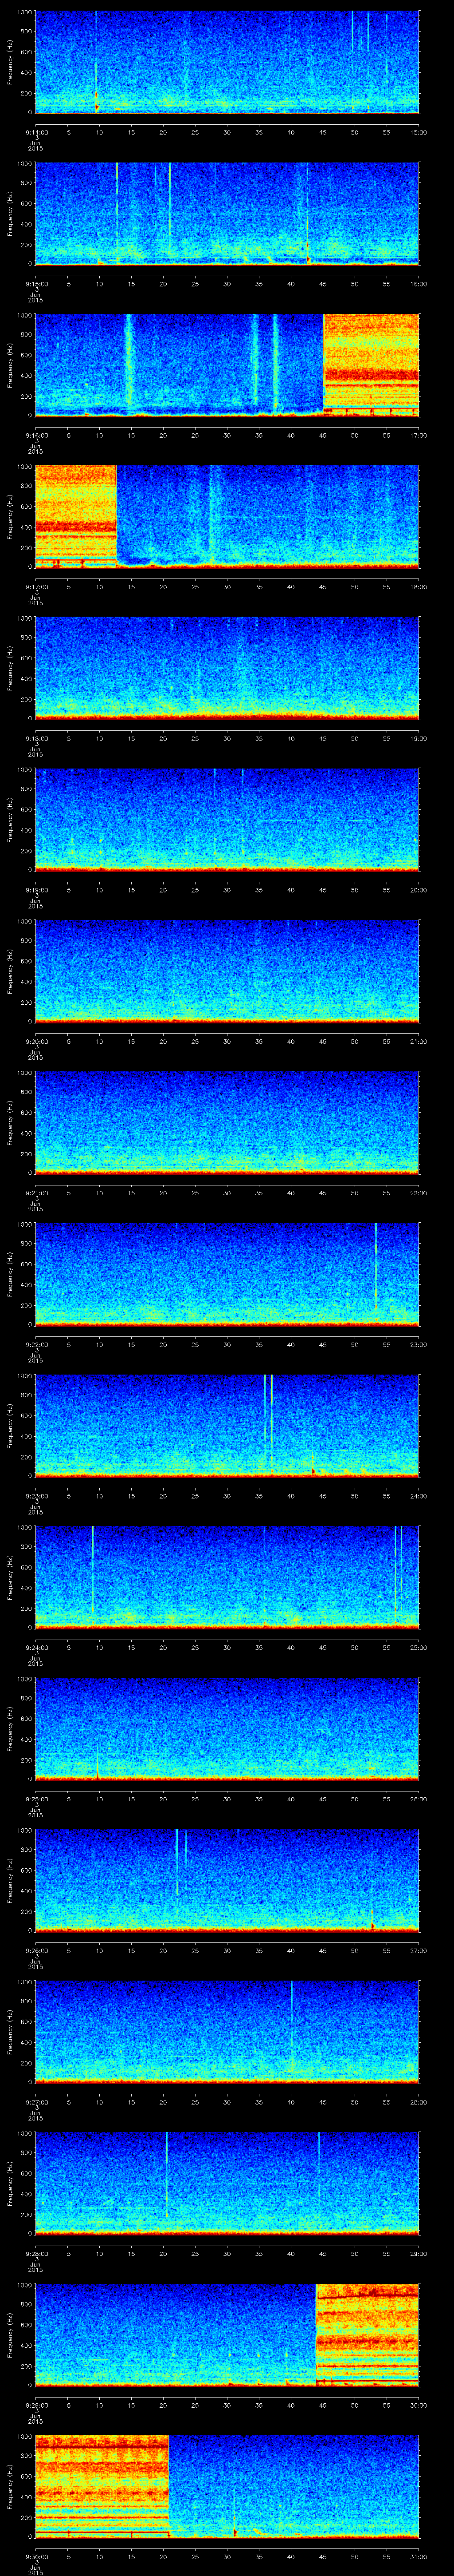Click the '9:17:00' start time label

coord(36,587)
